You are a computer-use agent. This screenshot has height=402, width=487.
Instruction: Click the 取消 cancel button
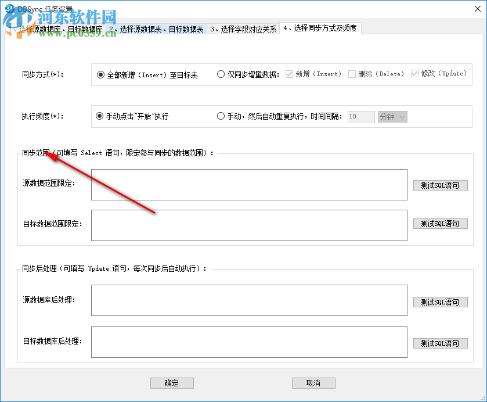313,383
